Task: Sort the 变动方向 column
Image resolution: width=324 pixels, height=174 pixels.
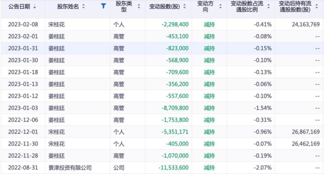Action: [x=221, y=6]
